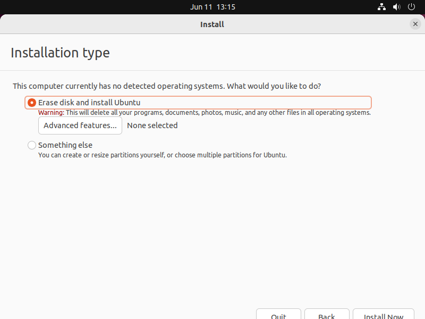Select the Something else radio button
The image size is (425, 319).
tap(32, 145)
